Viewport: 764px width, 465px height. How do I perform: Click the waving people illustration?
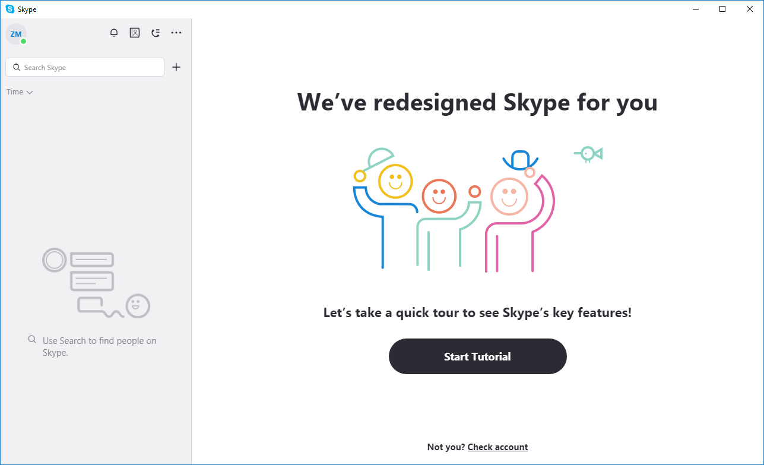click(469, 208)
